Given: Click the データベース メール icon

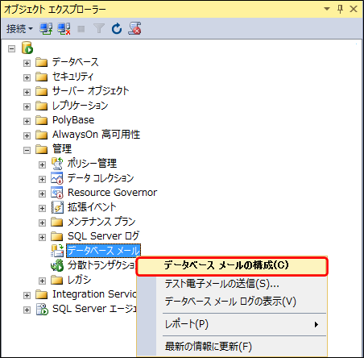Looking at the screenshot, I should coord(57,251).
